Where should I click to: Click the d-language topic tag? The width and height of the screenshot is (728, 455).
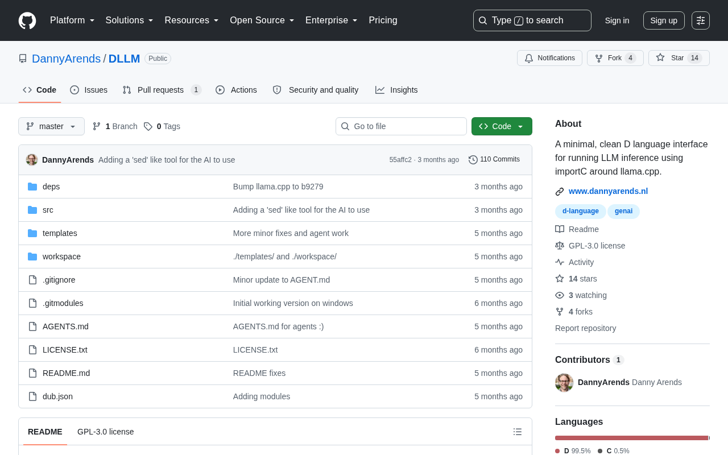tap(581, 212)
